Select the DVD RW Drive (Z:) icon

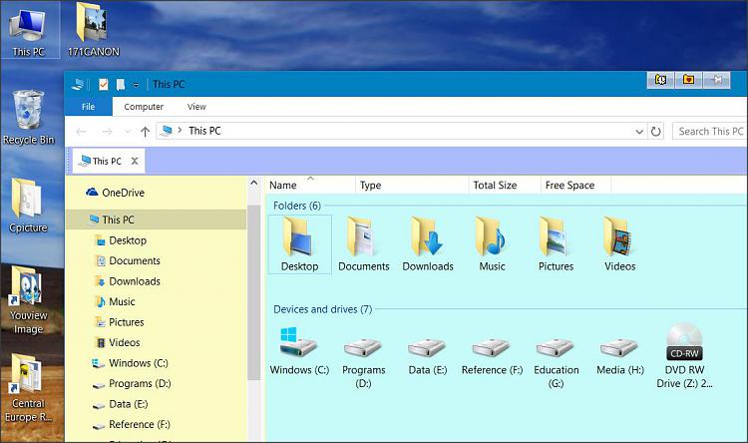(684, 356)
